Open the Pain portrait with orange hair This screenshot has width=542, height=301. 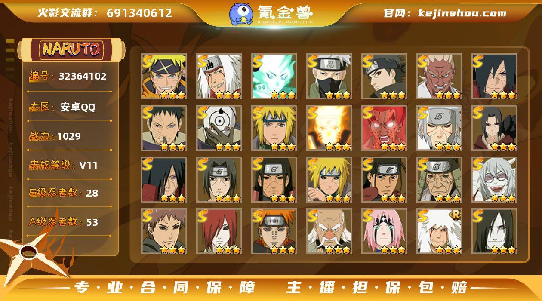(274, 231)
